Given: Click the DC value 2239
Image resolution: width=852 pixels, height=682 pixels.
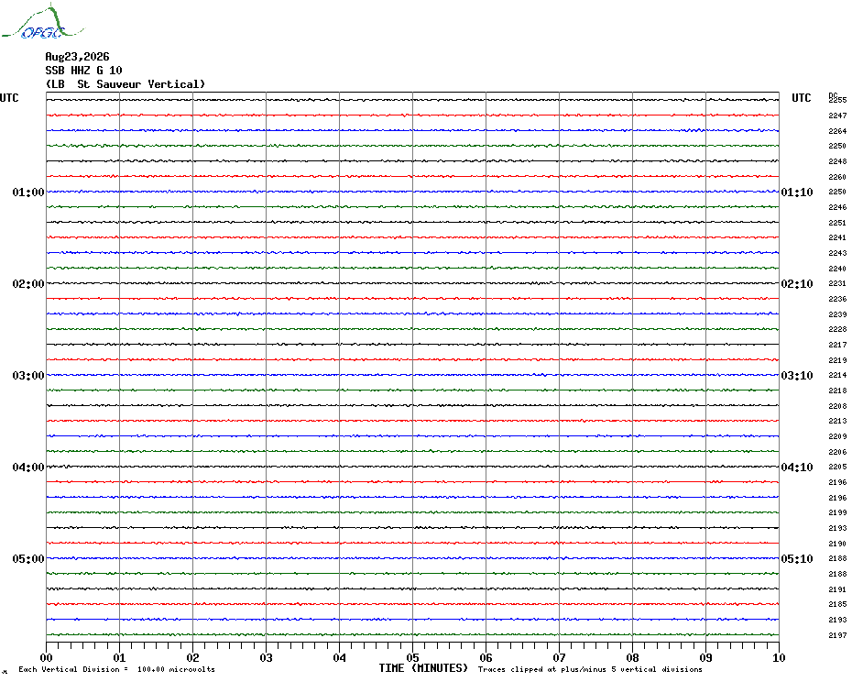Looking at the screenshot, I should 837,314.
